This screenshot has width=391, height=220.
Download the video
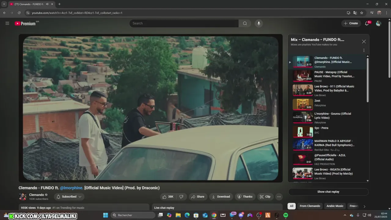pyautogui.click(x=221, y=197)
